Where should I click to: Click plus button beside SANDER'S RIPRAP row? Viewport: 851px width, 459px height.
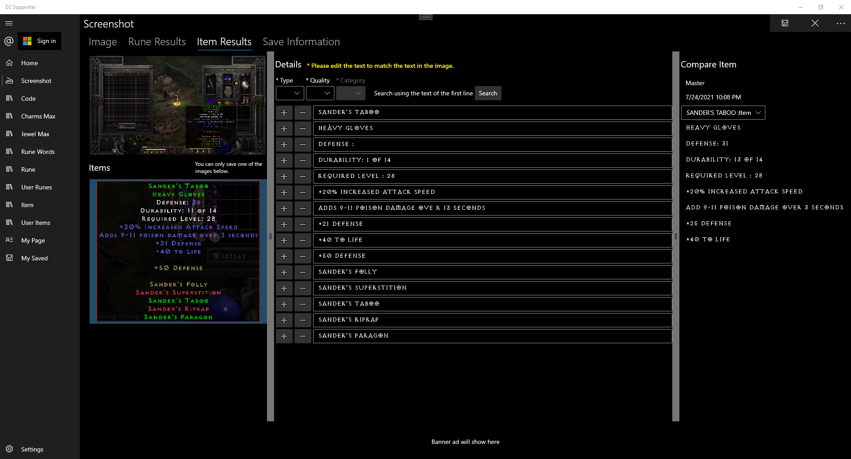[x=284, y=320]
